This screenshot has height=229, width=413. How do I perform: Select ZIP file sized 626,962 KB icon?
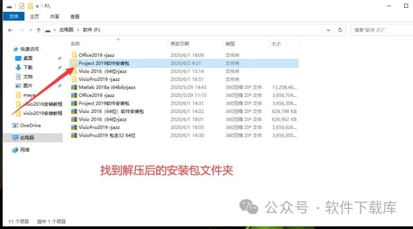74,119
